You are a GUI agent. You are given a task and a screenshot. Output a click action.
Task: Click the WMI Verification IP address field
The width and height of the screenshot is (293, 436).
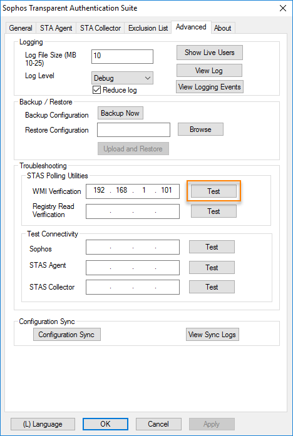click(x=133, y=191)
